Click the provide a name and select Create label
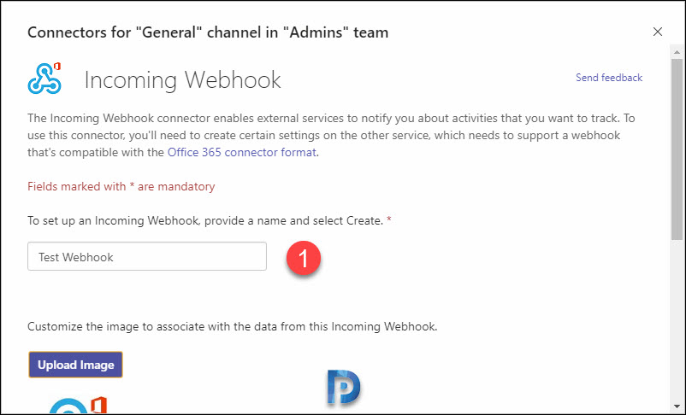Viewport: 686px width, 415px height. (x=209, y=220)
